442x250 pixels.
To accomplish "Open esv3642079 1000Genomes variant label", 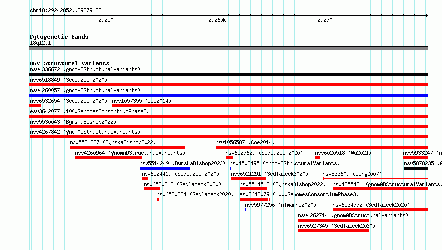I will tap(299, 194).
